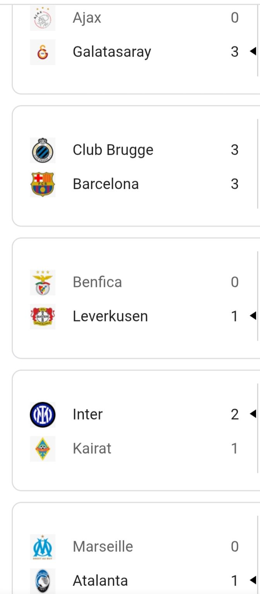260x594 pixels.
Task: Open the Galatasaray team name link
Action: point(112,52)
